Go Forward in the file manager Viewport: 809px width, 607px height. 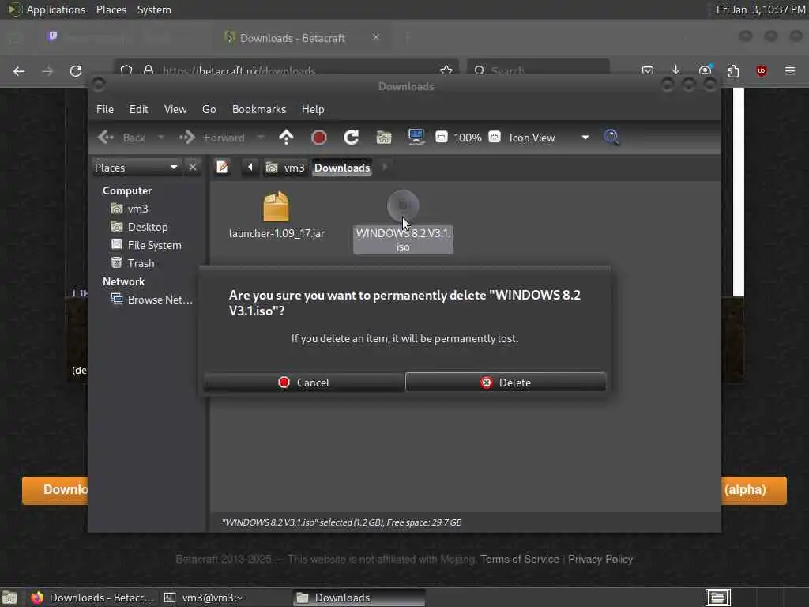[x=212, y=138]
